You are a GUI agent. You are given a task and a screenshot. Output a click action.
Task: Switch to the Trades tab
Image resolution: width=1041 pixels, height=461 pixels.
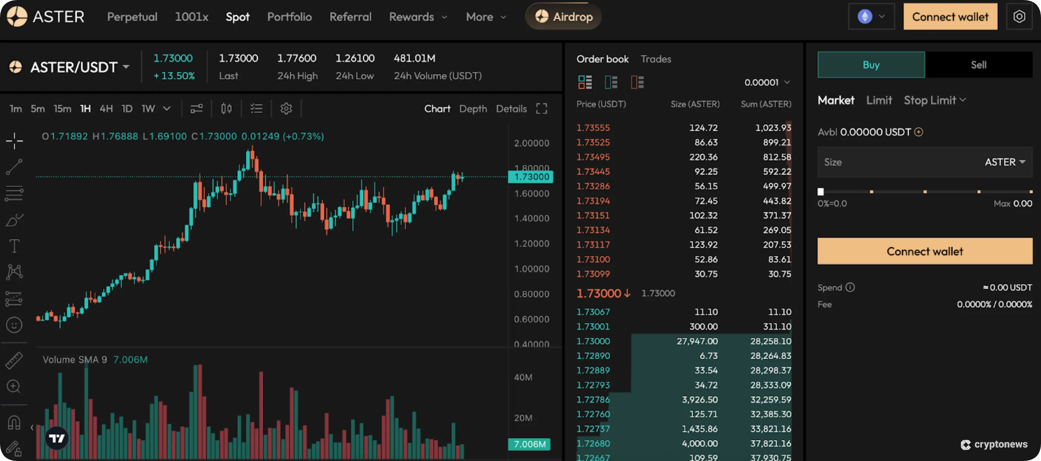[x=656, y=59]
